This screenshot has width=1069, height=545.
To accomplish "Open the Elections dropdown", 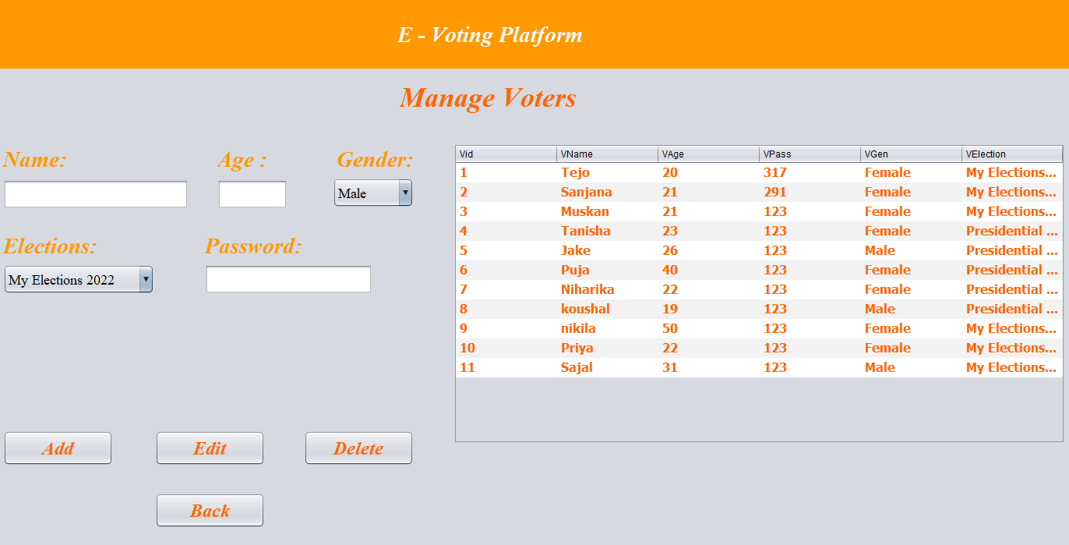I will tap(78, 278).
